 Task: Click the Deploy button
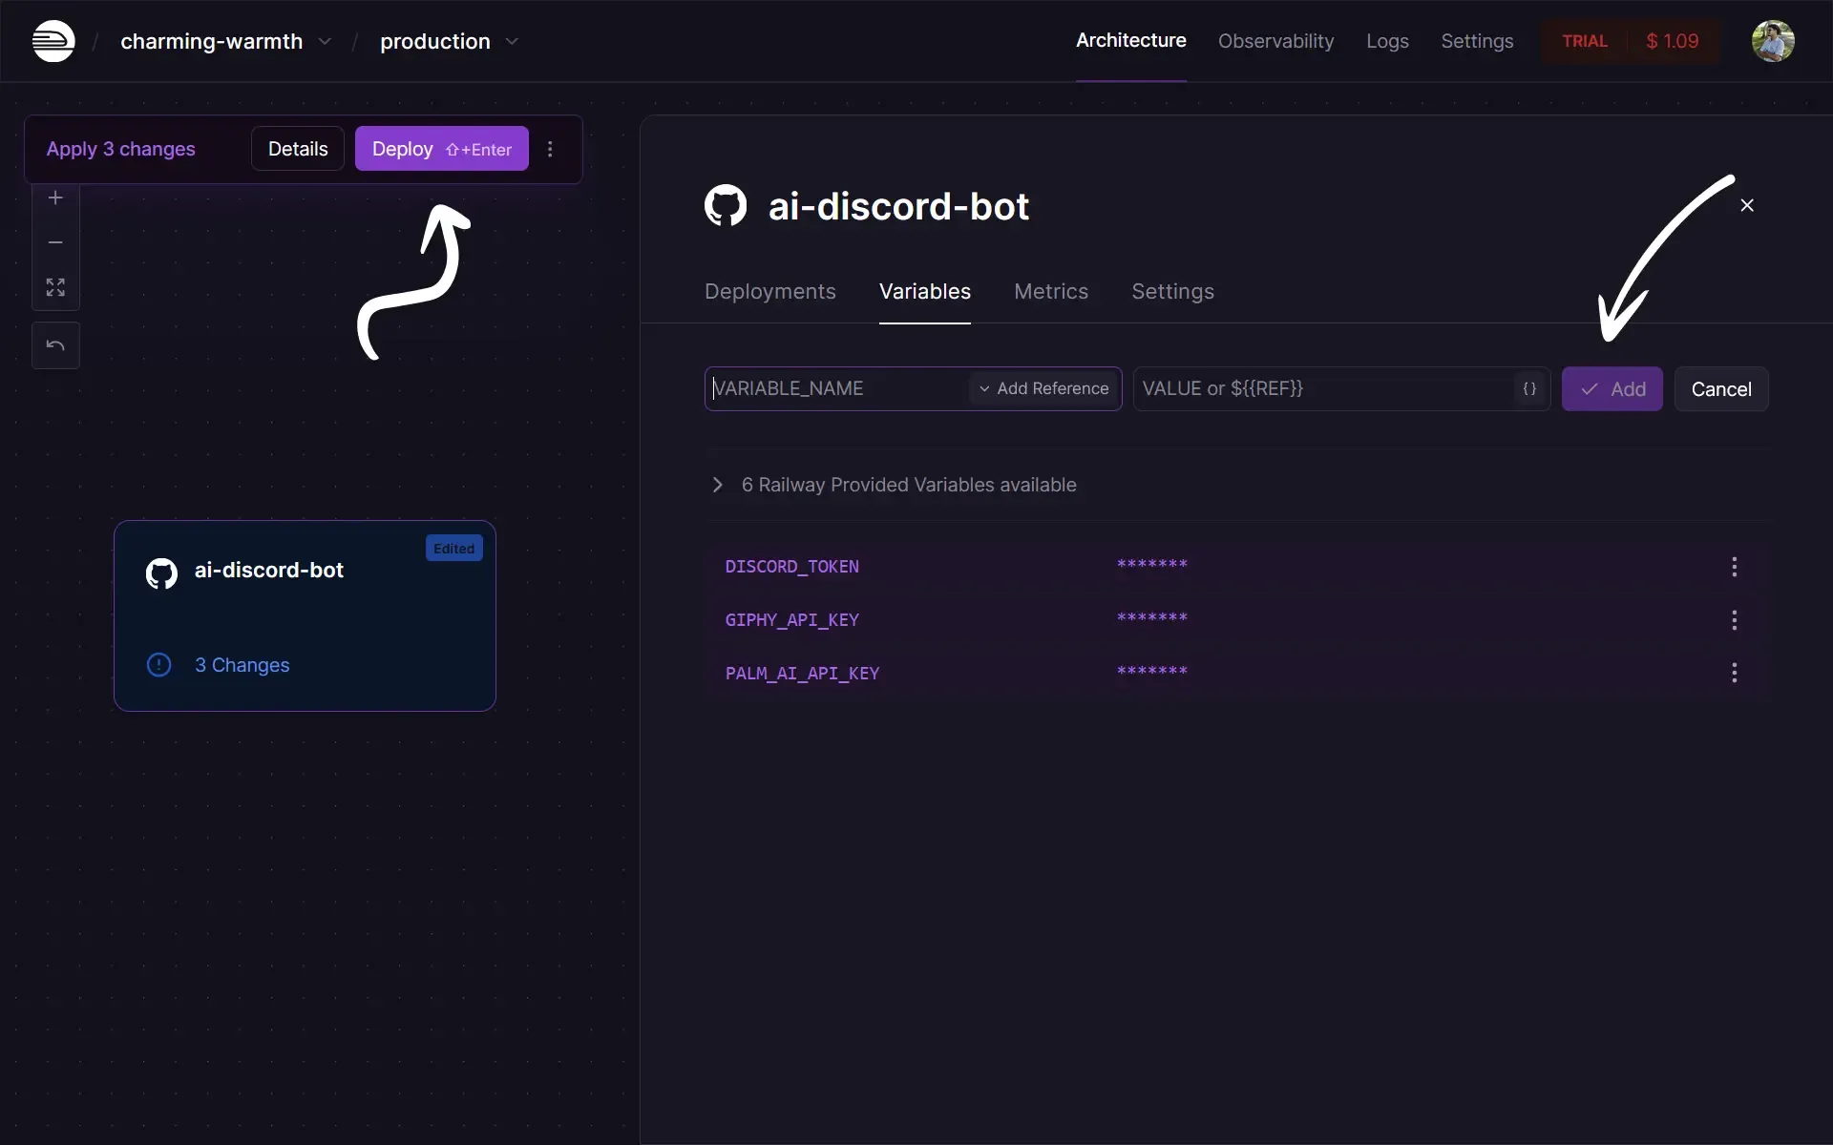tap(441, 149)
